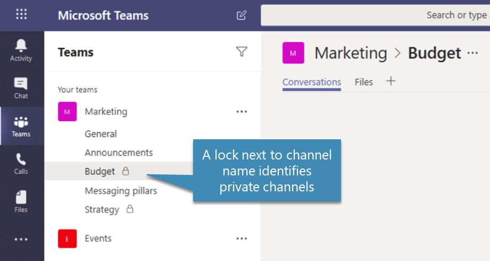Select the Marketing team name
Screen dimensions: 490x261
(x=106, y=112)
